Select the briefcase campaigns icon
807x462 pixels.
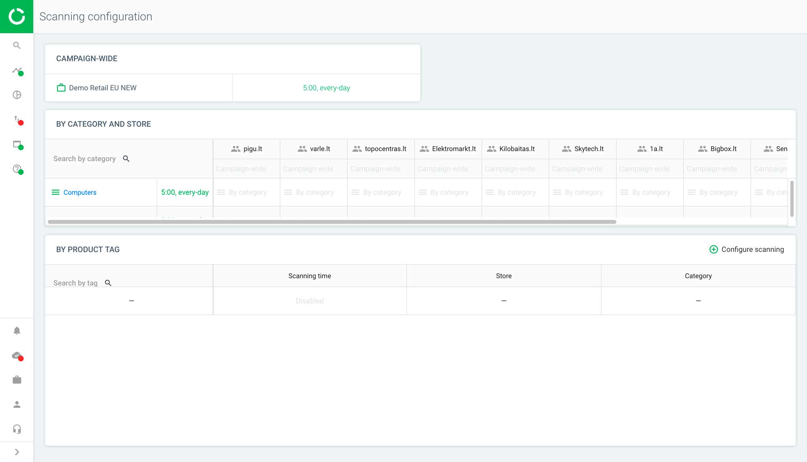pyautogui.click(x=17, y=379)
